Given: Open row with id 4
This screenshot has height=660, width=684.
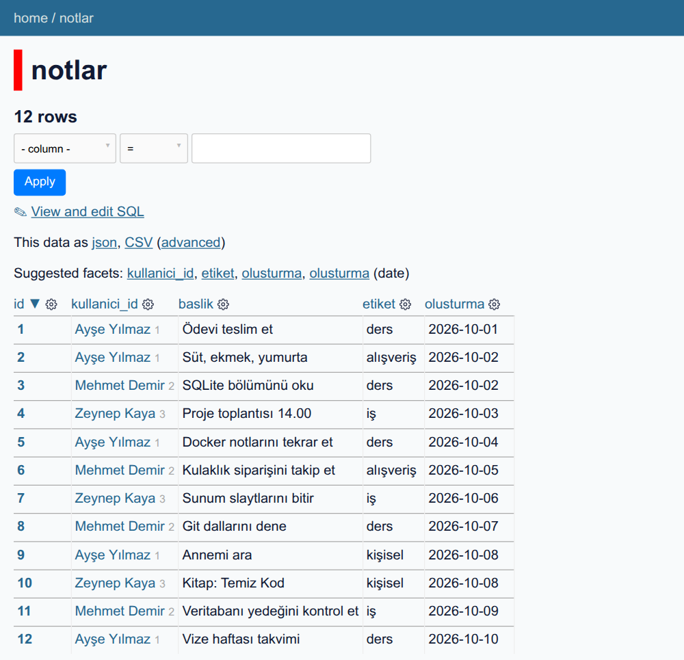Looking at the screenshot, I should (21, 414).
